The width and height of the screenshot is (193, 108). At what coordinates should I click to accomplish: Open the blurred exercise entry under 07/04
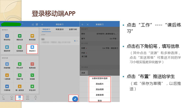tap(60, 41)
